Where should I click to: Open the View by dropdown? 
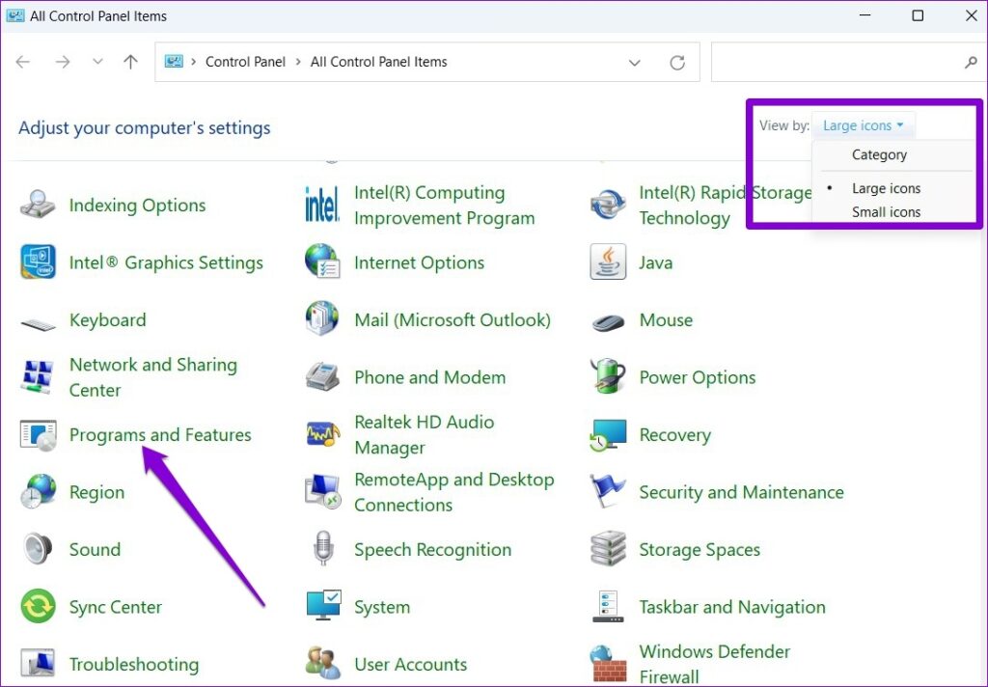tap(863, 124)
